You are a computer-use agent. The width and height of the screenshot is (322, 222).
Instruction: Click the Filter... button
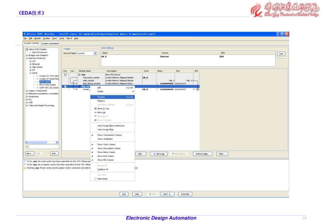coord(222,154)
